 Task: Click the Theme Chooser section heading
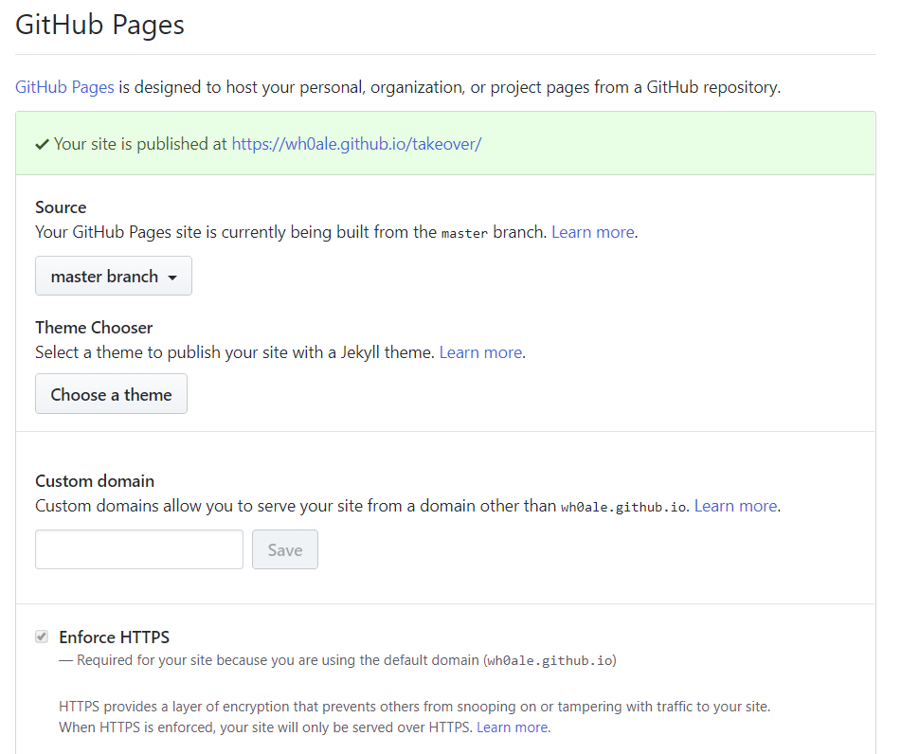94,328
